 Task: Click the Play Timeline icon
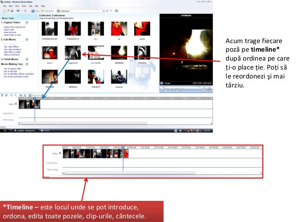click(24, 95)
